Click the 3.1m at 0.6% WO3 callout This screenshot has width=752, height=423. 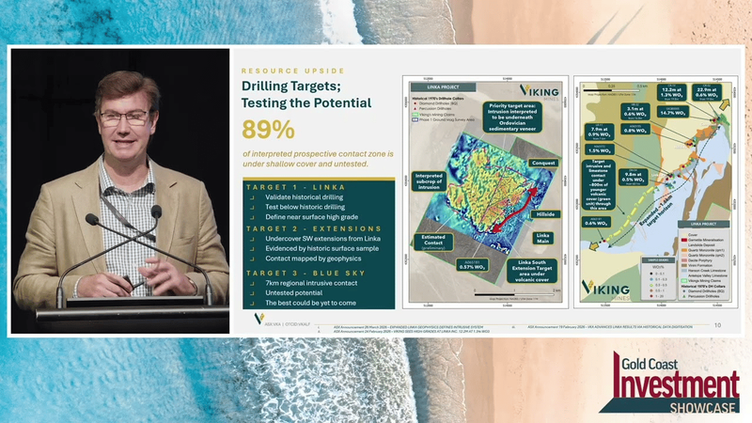(x=635, y=111)
